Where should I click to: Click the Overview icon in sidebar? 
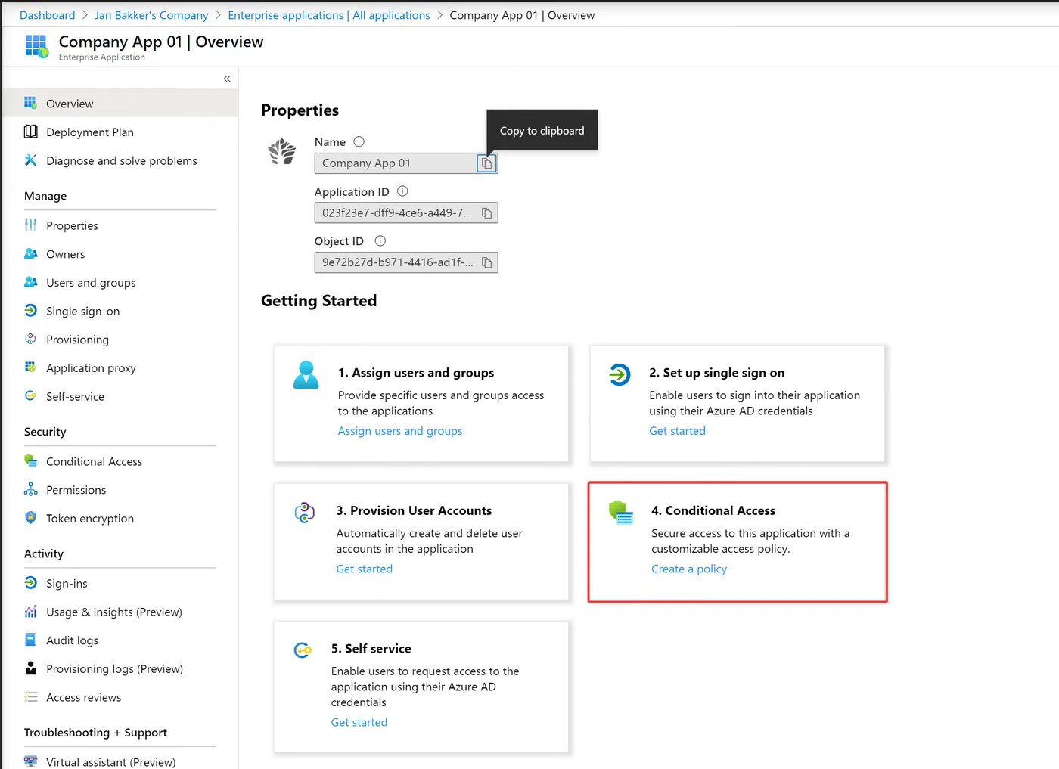(x=30, y=103)
